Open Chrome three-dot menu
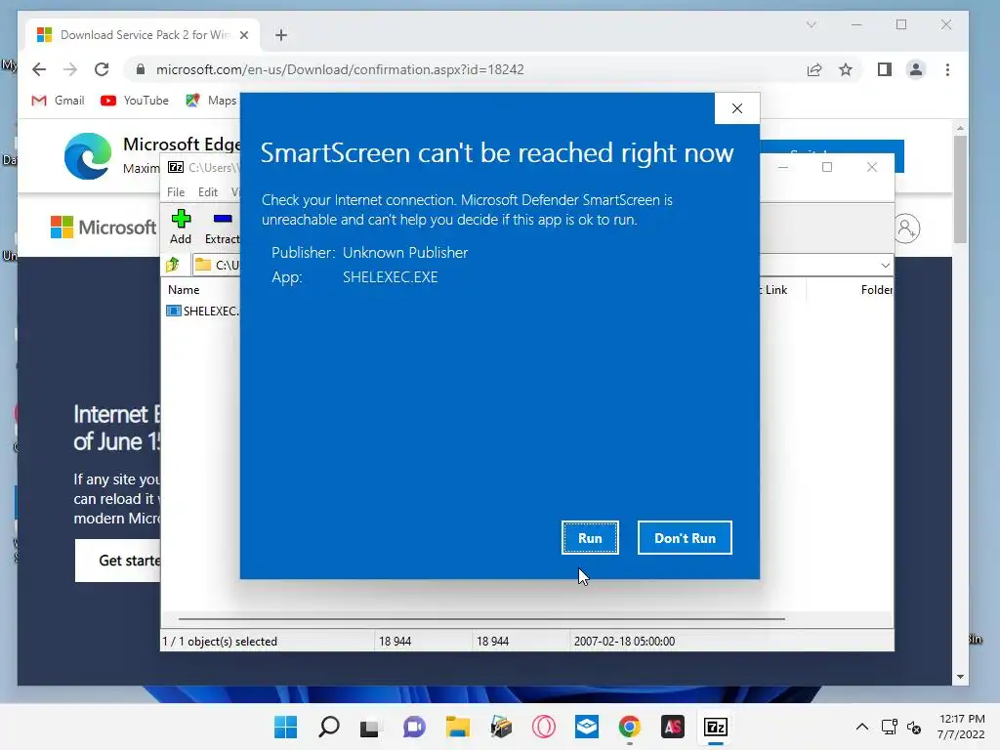 pos(947,69)
